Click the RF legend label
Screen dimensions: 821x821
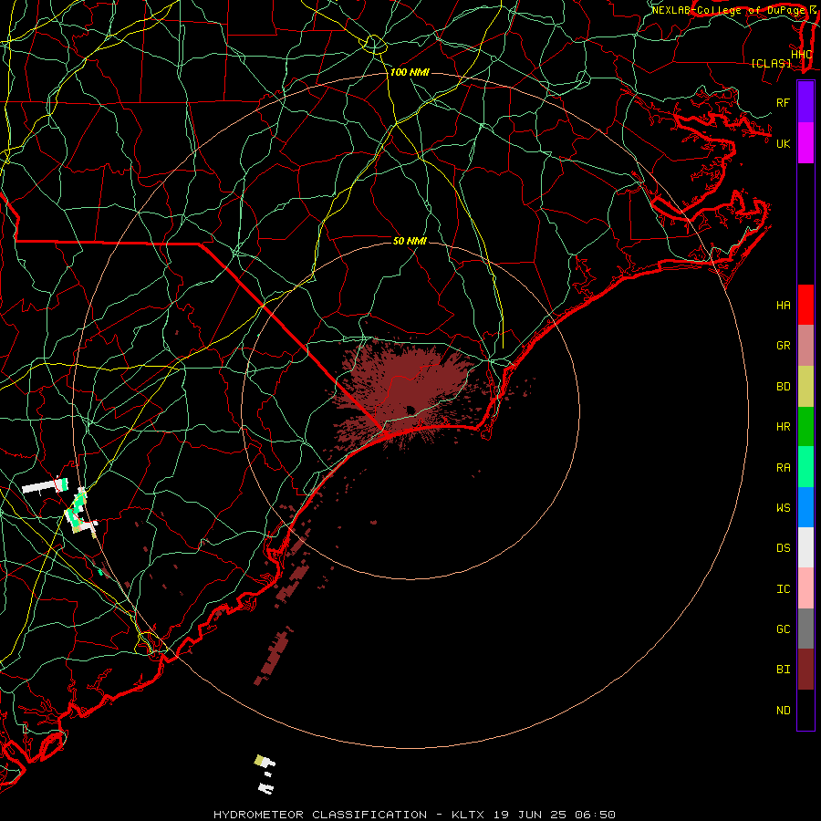pyautogui.click(x=784, y=102)
